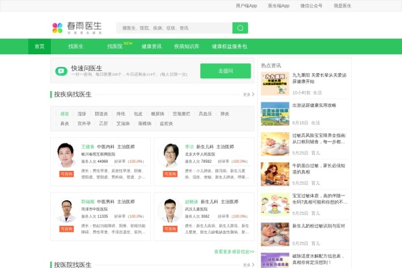Click the 按疾病找医生 section heading

(72, 94)
